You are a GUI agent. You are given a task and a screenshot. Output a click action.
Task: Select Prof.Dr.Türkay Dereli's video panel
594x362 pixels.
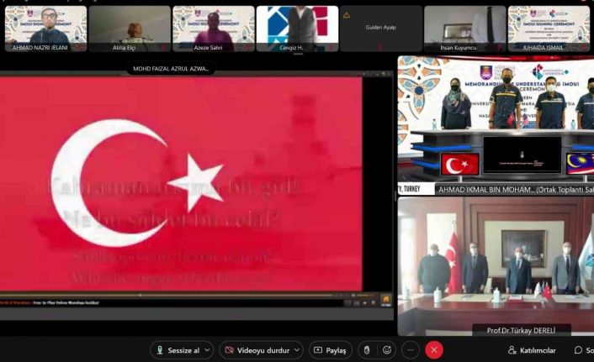pyautogui.click(x=496, y=265)
